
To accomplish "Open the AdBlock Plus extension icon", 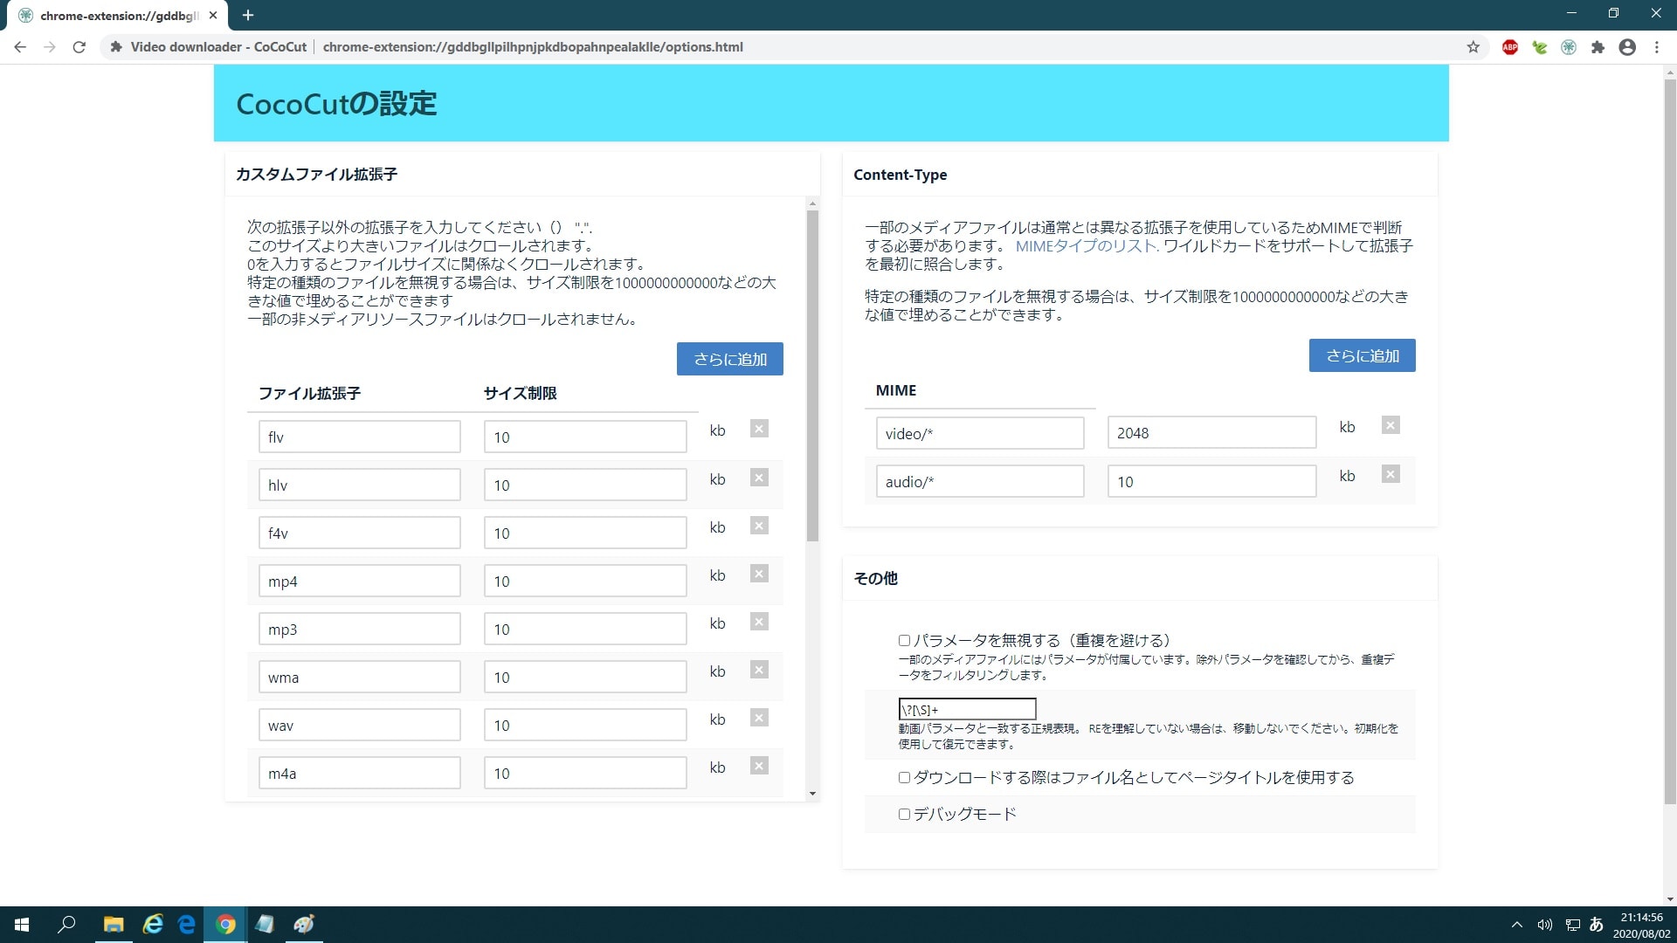I will pyautogui.click(x=1510, y=47).
